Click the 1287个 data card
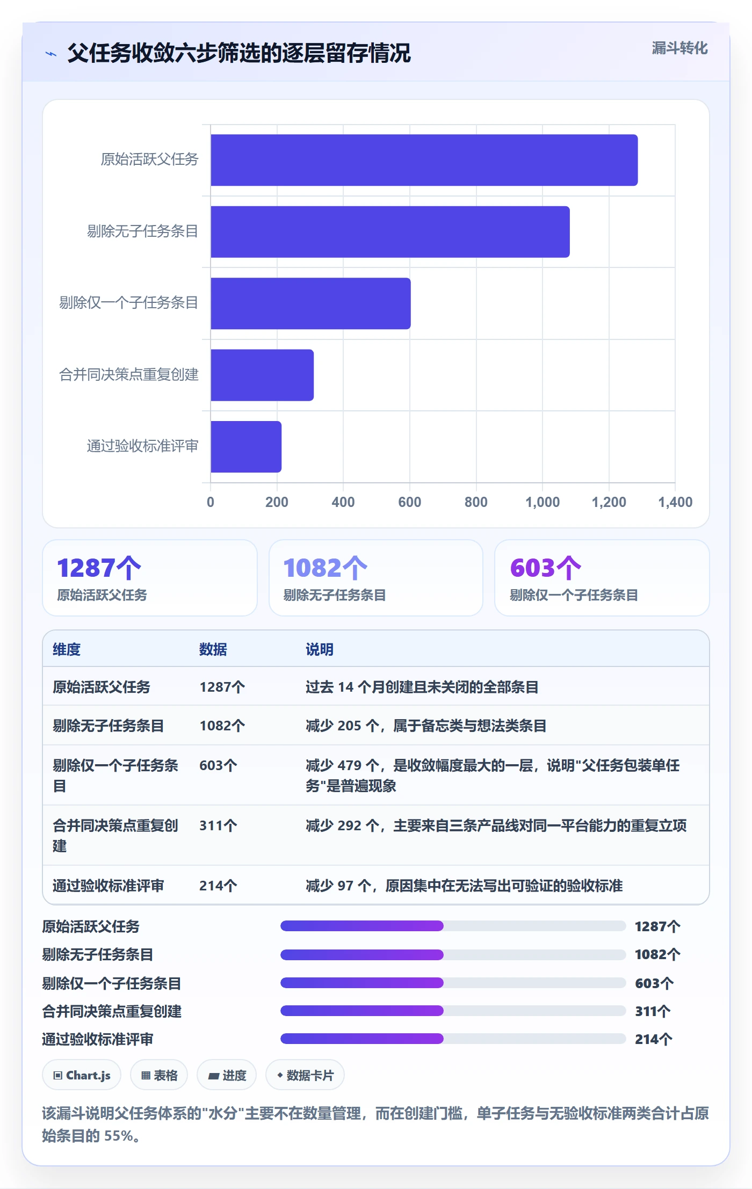 point(150,578)
